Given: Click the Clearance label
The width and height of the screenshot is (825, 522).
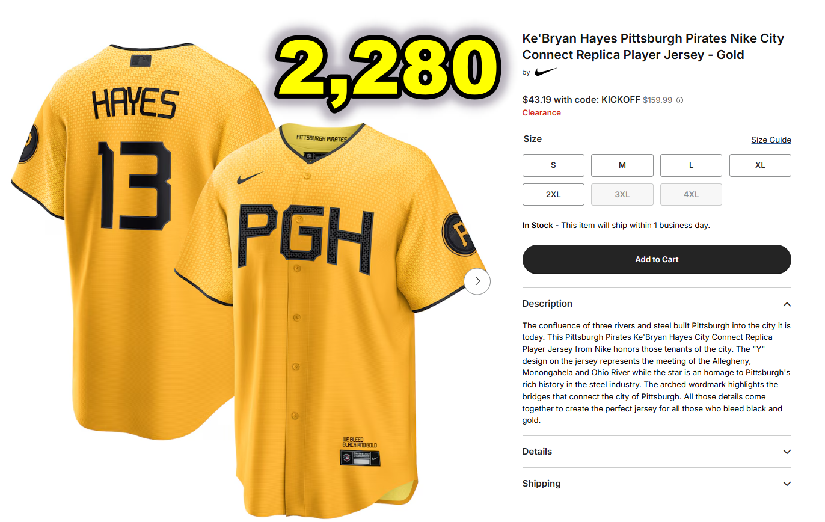Looking at the screenshot, I should (541, 112).
